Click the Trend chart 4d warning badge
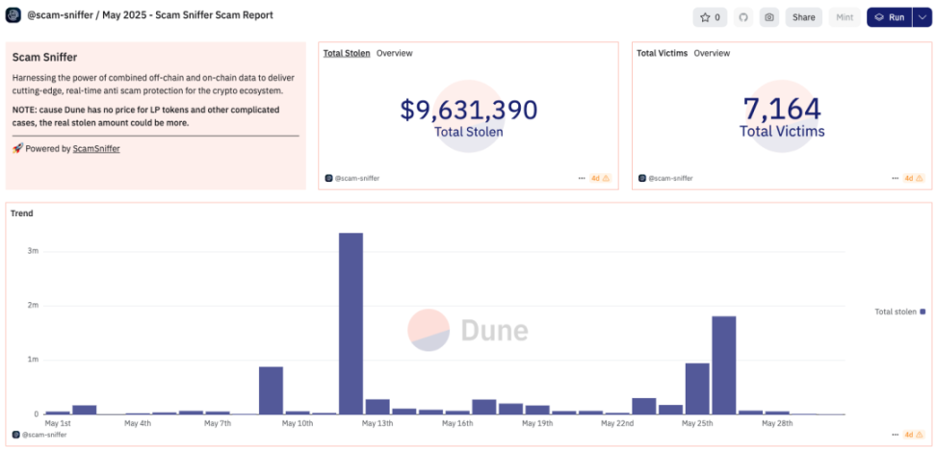Image resolution: width=936 pixels, height=450 pixels. (914, 435)
